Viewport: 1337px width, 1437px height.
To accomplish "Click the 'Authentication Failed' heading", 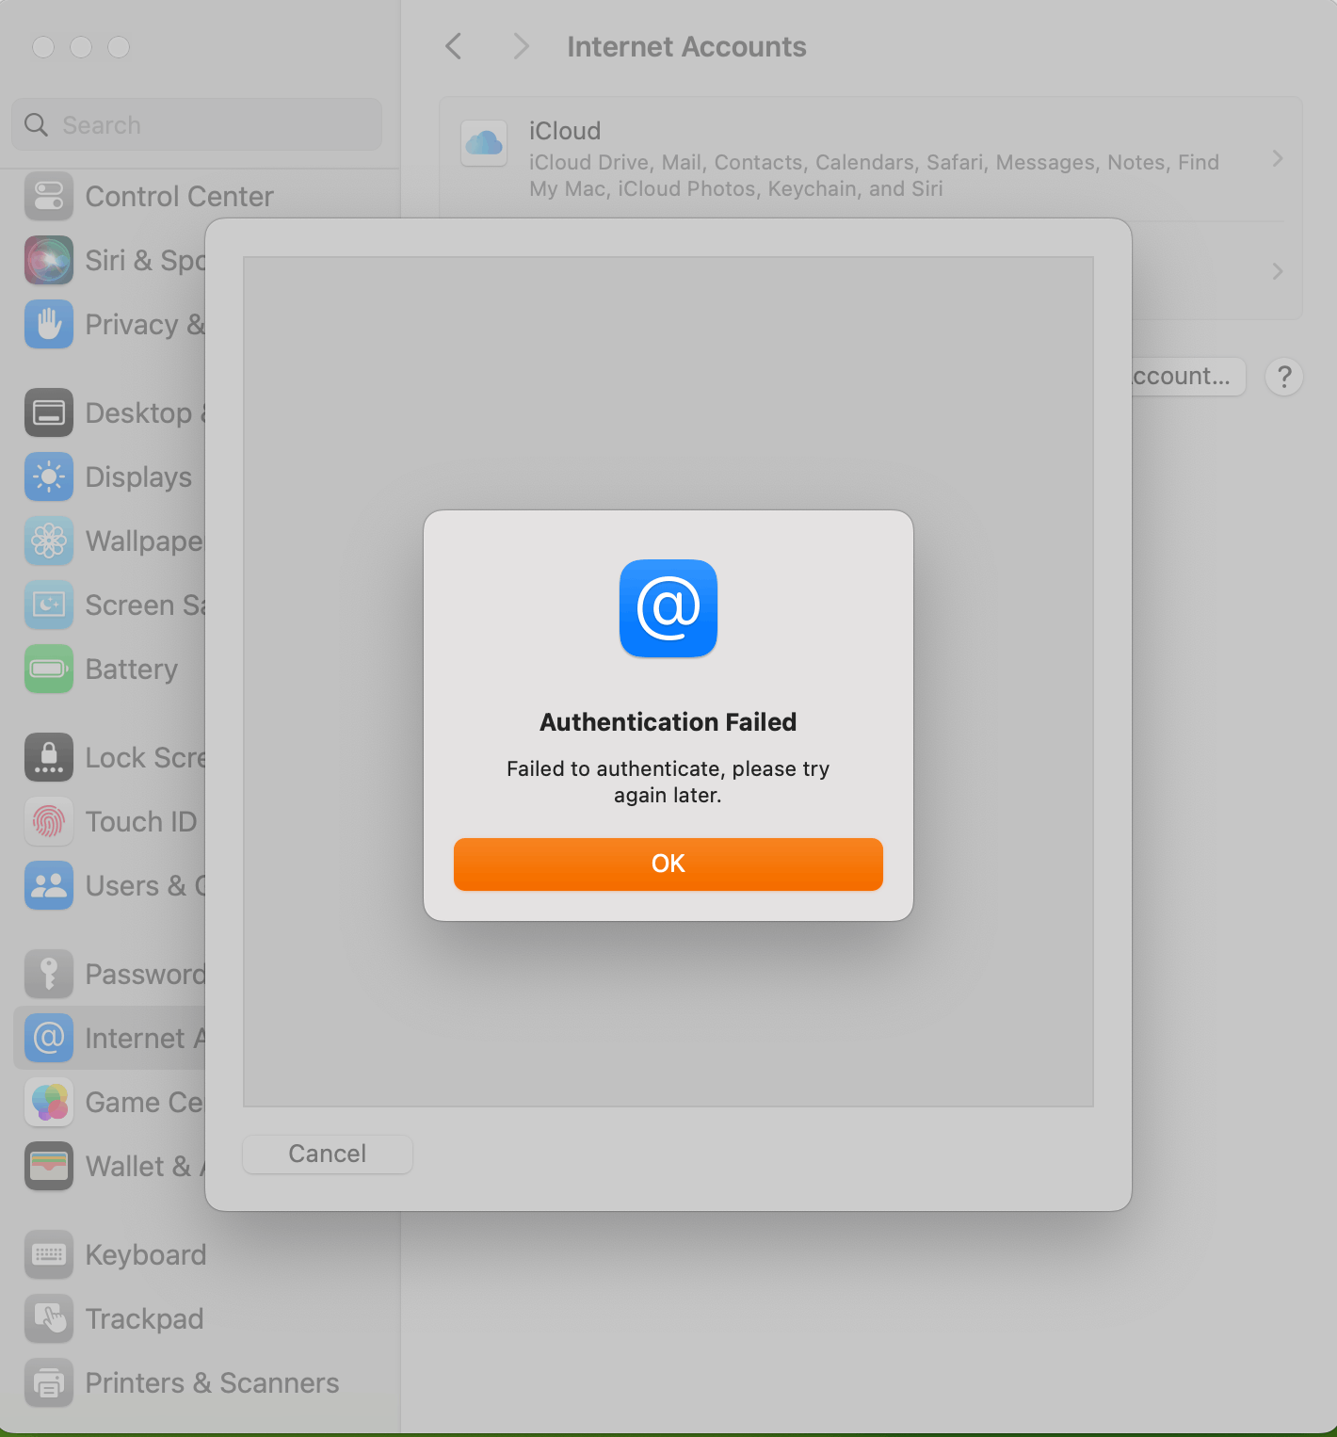I will [668, 722].
